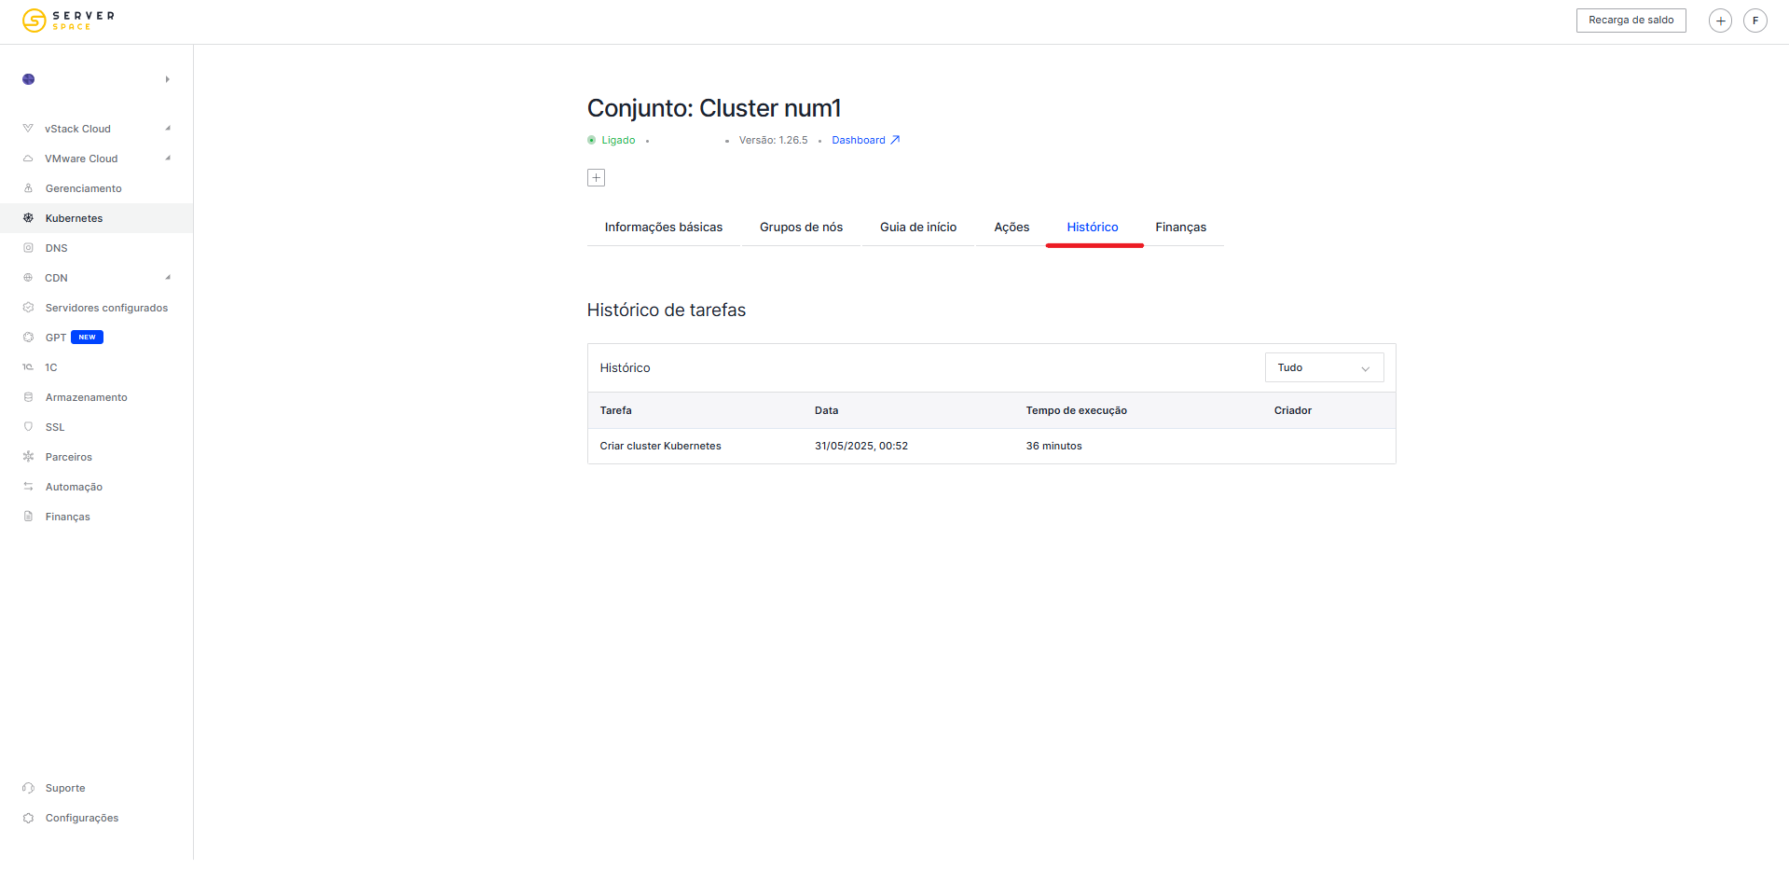Screen dimensions: 1789x883
Task: Click the VMware Cloud sidebar icon
Action: tap(28, 159)
